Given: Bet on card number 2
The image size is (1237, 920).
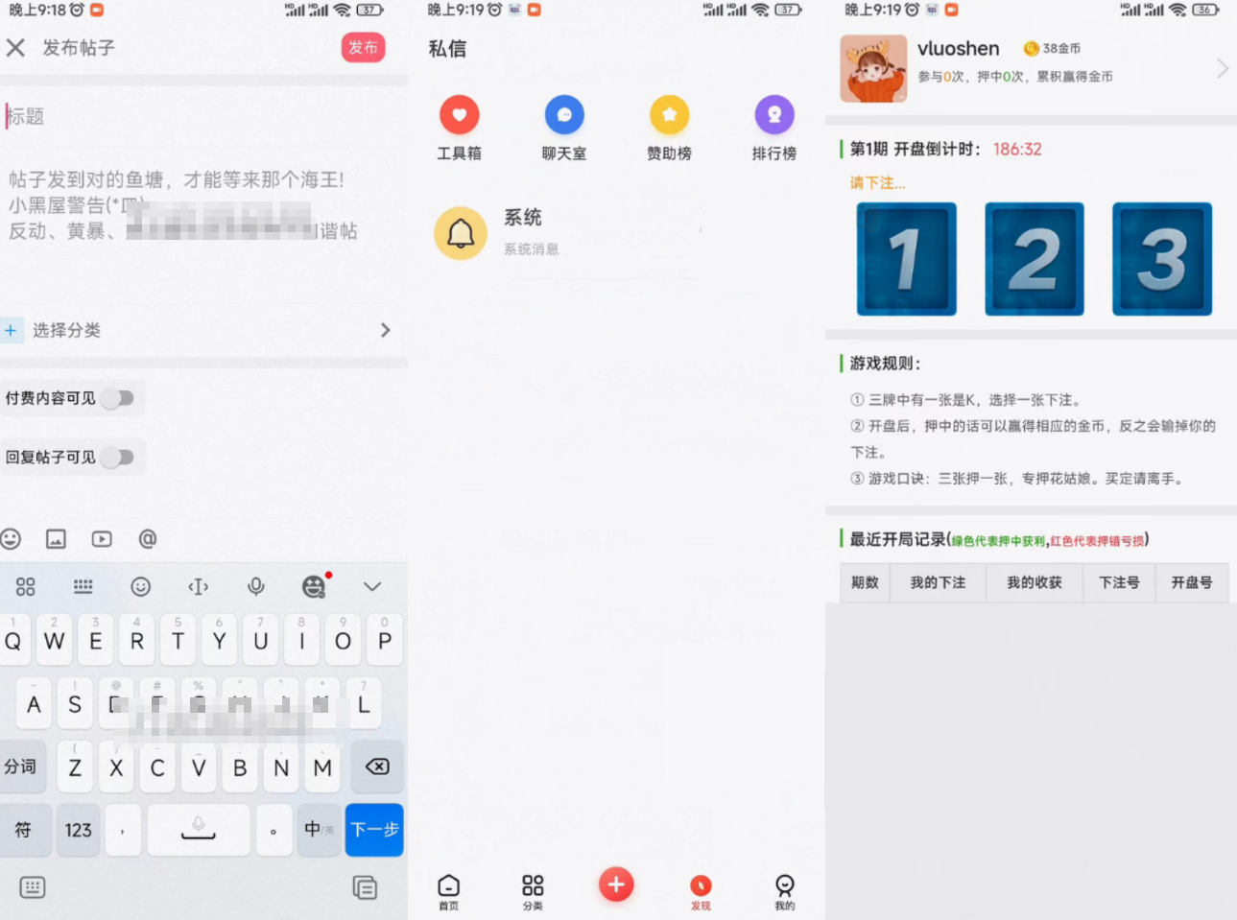Looking at the screenshot, I should click(1034, 259).
